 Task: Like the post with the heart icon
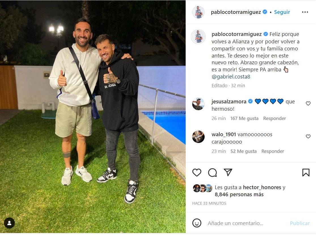pyautogui.click(x=197, y=173)
